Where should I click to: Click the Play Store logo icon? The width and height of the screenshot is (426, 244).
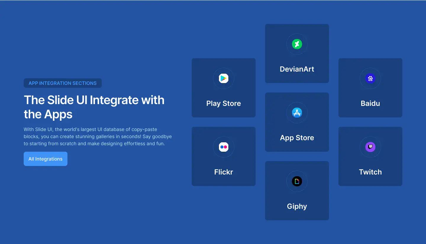click(x=224, y=78)
